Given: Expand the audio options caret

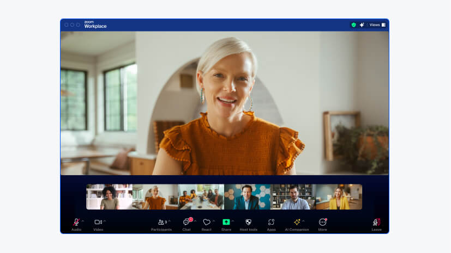Looking at the screenshot, I should click(x=82, y=221).
